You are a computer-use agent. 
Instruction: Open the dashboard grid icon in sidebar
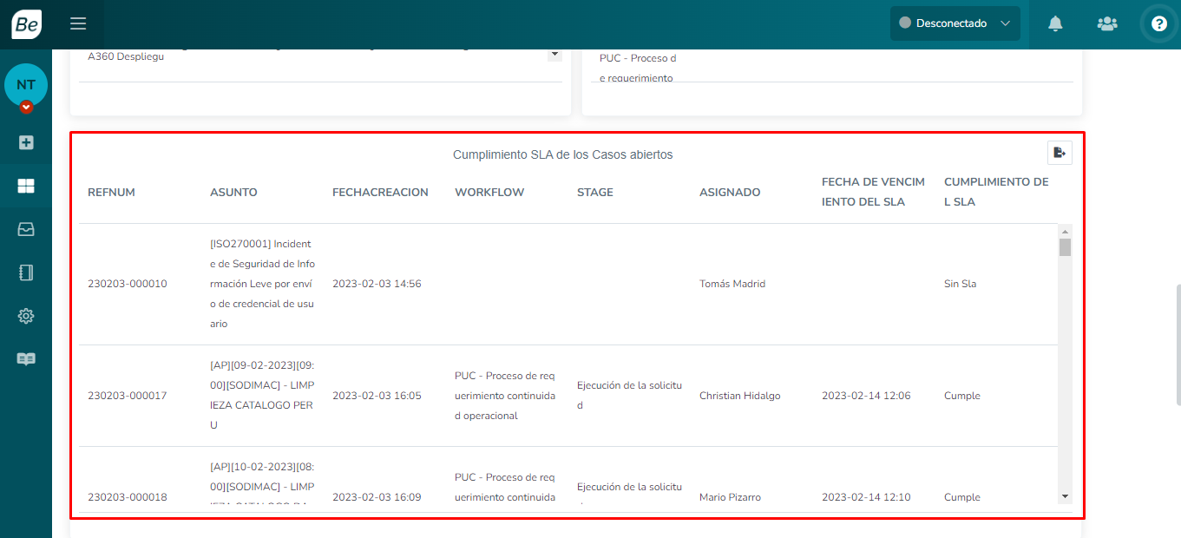point(26,186)
